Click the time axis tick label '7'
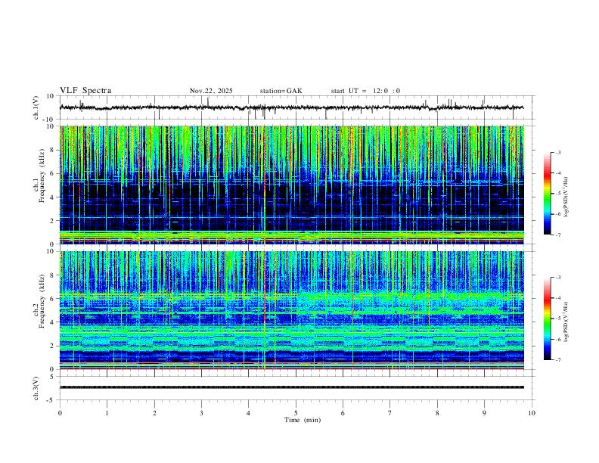The image size is (599, 463). click(390, 413)
